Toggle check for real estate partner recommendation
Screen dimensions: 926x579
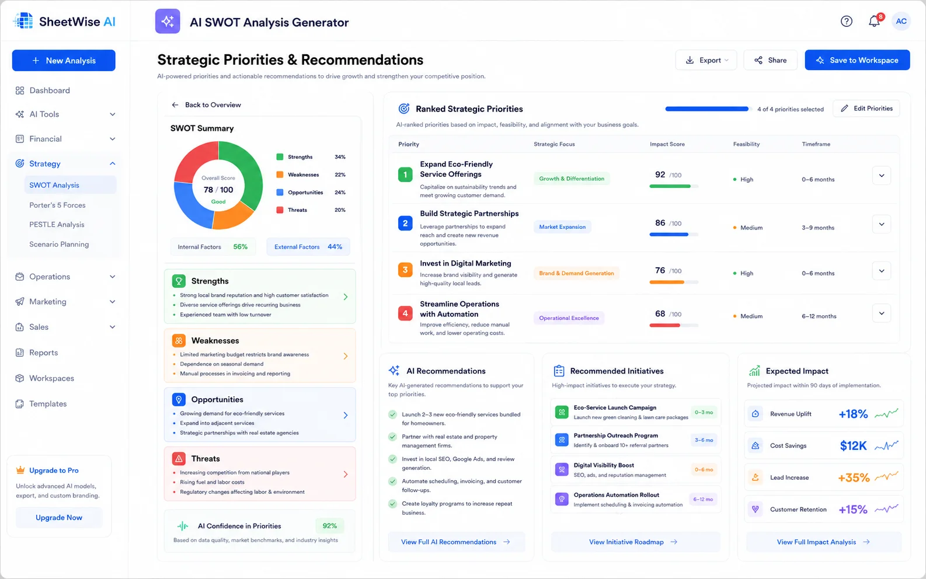(393, 437)
